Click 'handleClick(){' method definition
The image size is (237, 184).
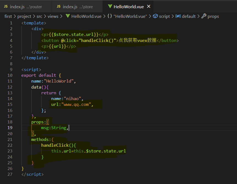(59, 145)
